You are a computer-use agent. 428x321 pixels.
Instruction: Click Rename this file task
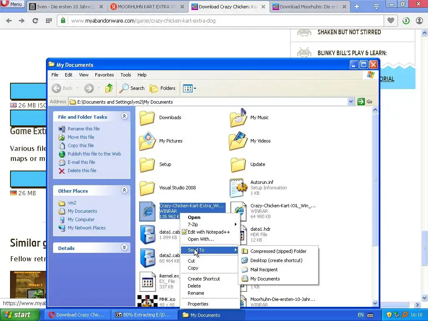pos(84,129)
